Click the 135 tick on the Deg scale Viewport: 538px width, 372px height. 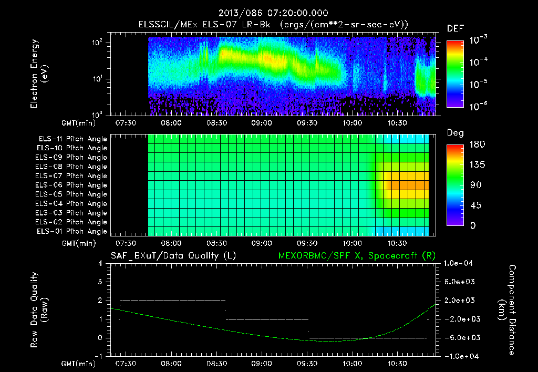tap(477, 165)
